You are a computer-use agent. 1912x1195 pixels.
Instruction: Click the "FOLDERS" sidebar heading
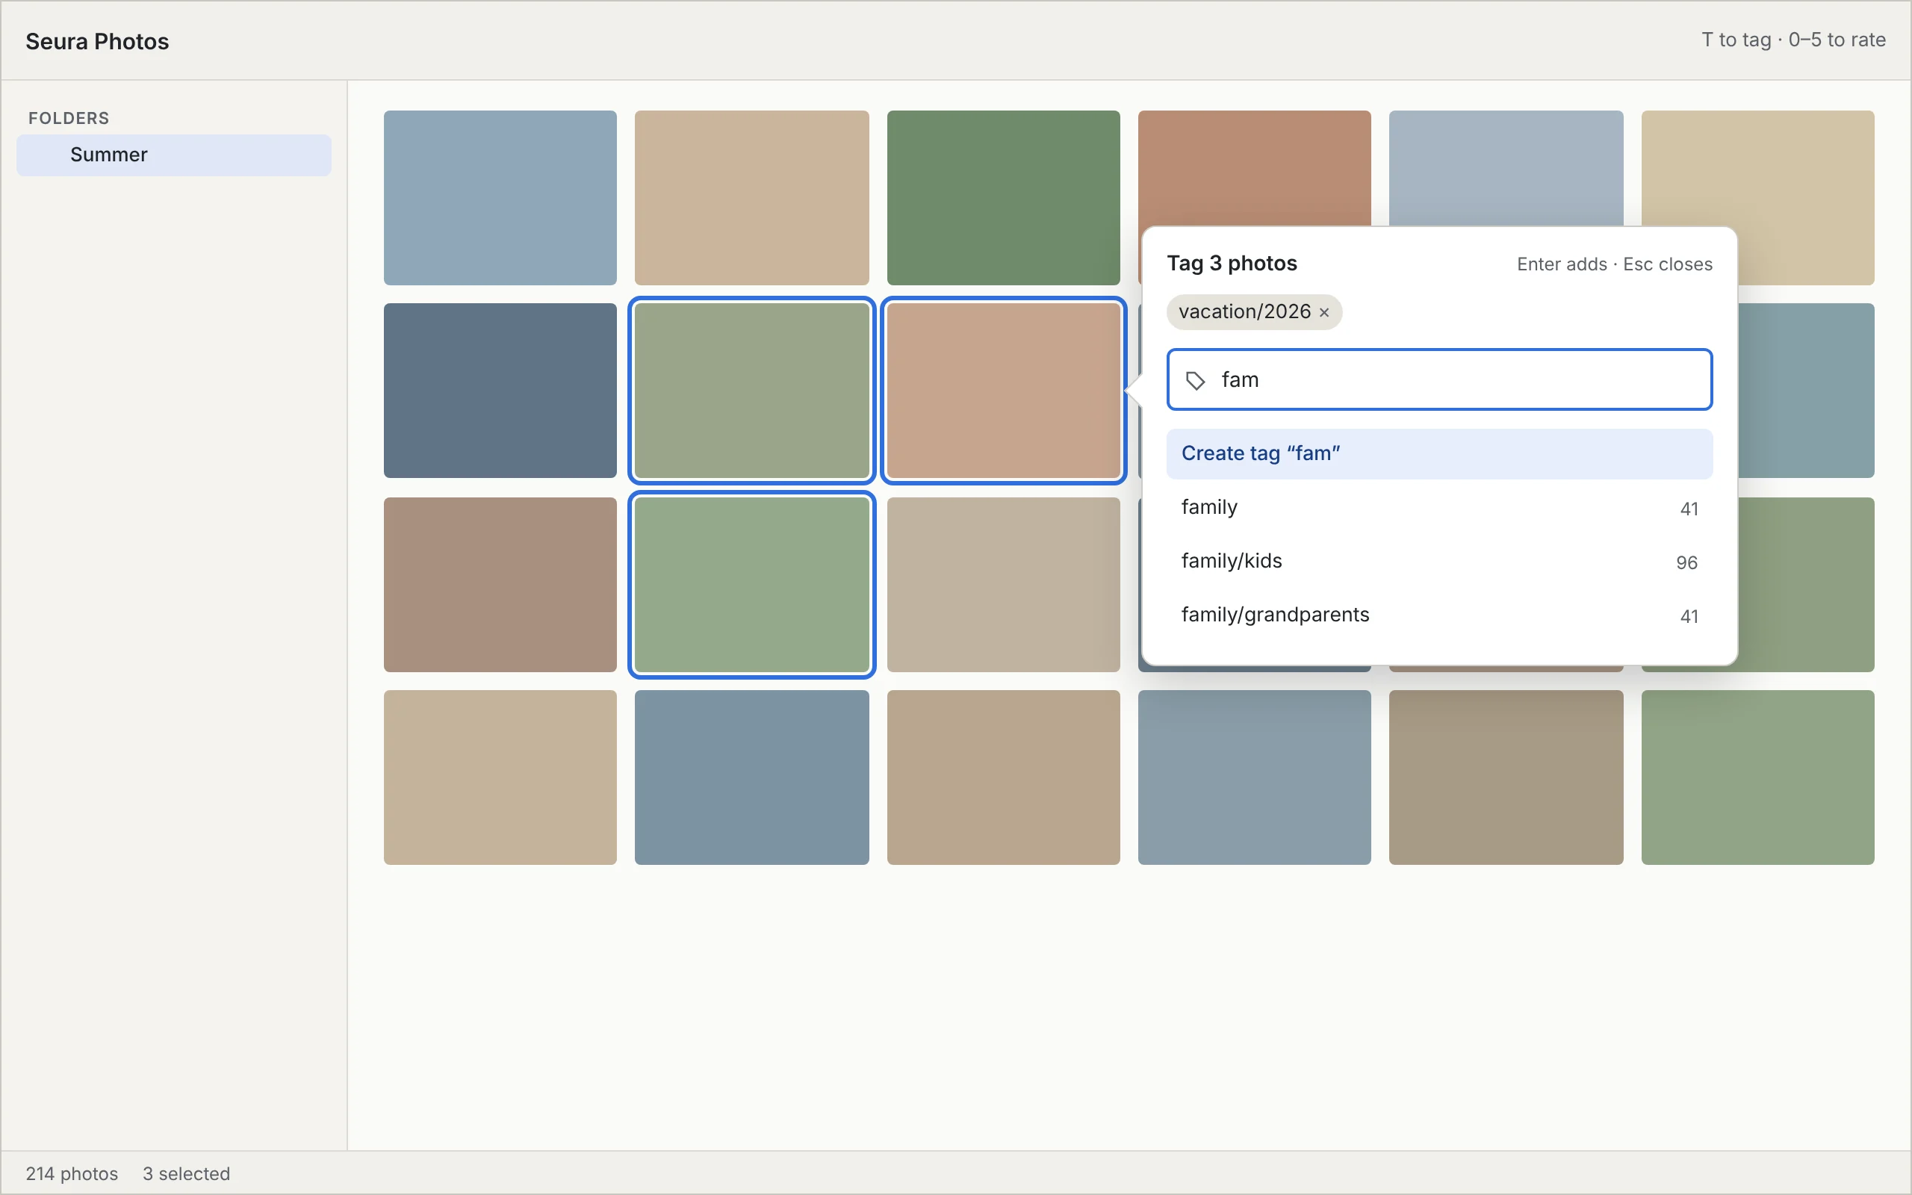tap(69, 119)
